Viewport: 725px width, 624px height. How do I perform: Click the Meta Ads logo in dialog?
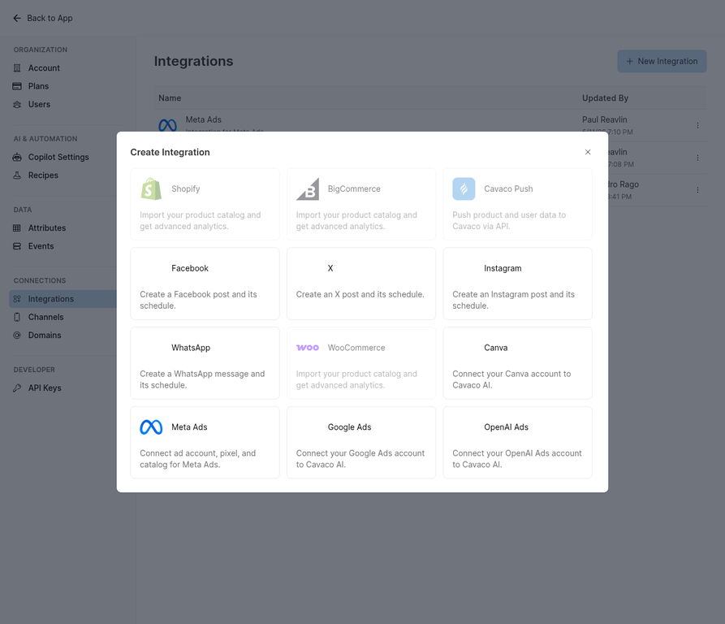[x=151, y=427]
